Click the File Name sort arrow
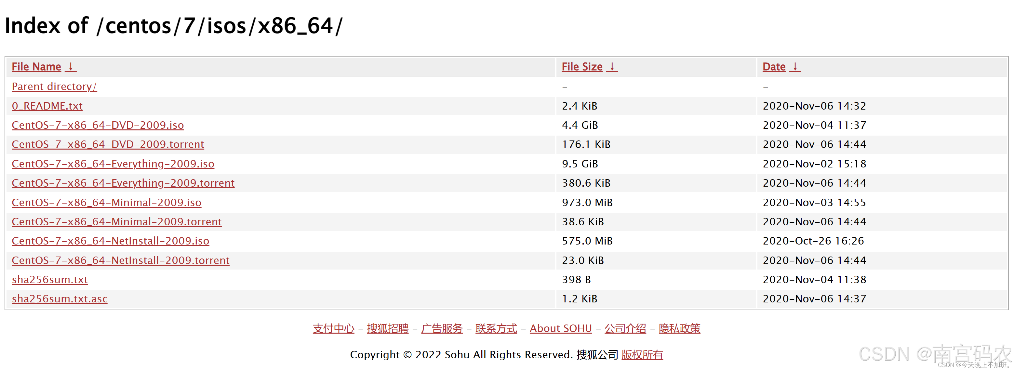Image resolution: width=1014 pixels, height=371 pixels. pos(71,66)
